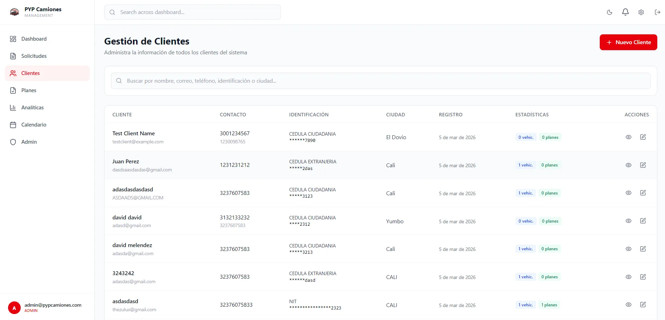The height and width of the screenshot is (320, 665).
Task: Edit Juan Perez using the pencil icon
Action: tap(643, 165)
